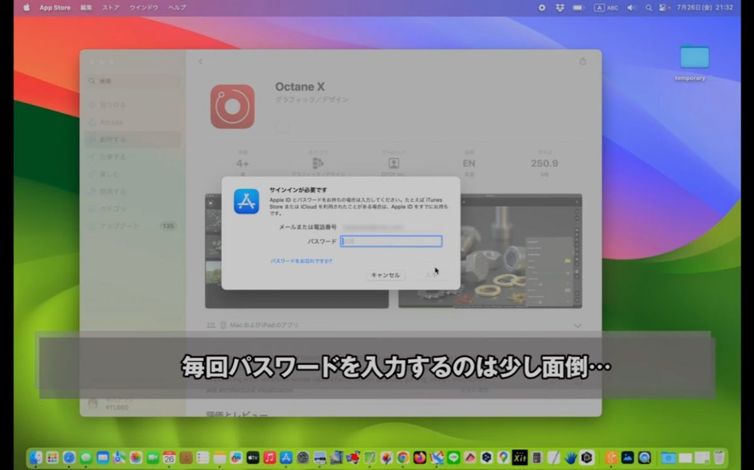Open FaceTime from the Dock
The image size is (754, 470).
pos(153,457)
